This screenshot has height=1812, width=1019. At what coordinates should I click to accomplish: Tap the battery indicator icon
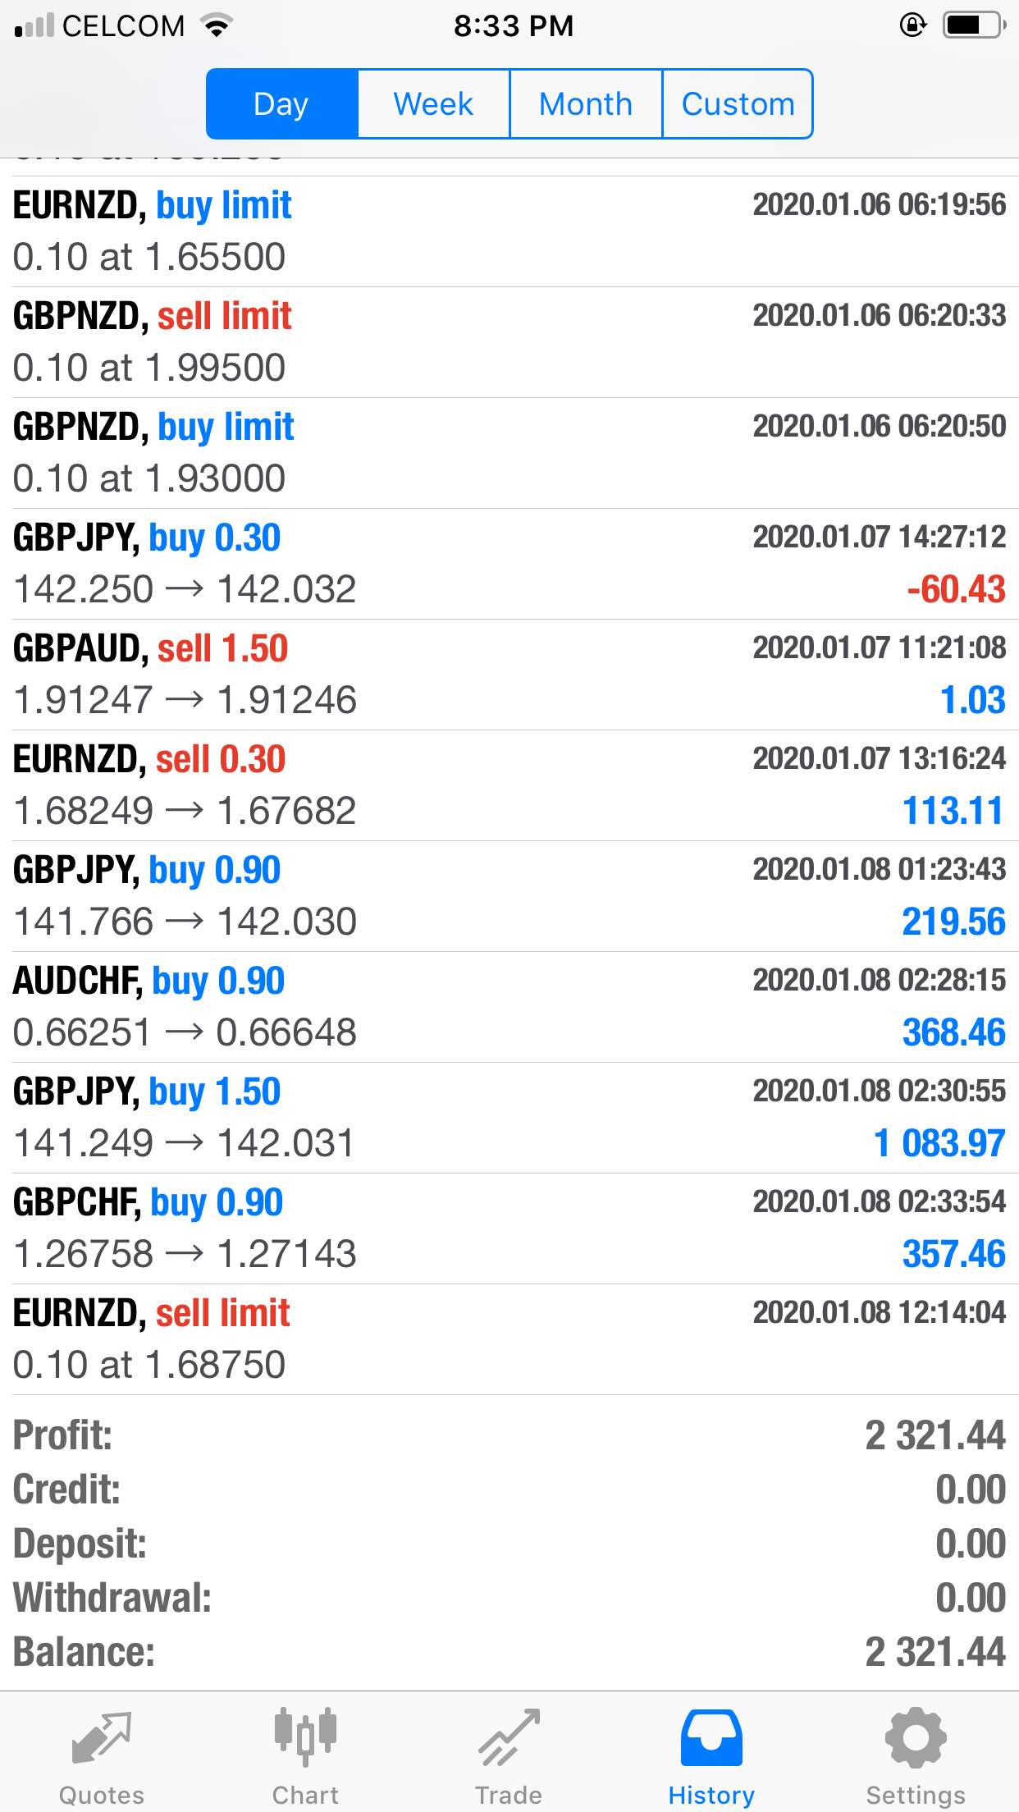(975, 25)
